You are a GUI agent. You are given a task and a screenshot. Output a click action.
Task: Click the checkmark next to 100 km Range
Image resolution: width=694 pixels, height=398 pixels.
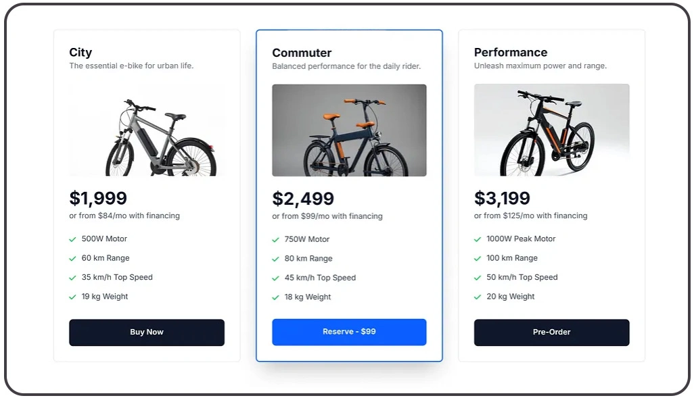click(478, 258)
